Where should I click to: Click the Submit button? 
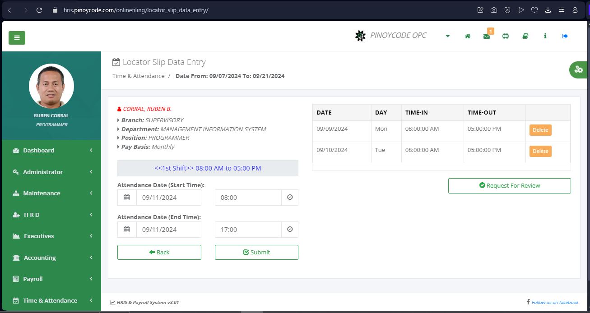click(256, 252)
